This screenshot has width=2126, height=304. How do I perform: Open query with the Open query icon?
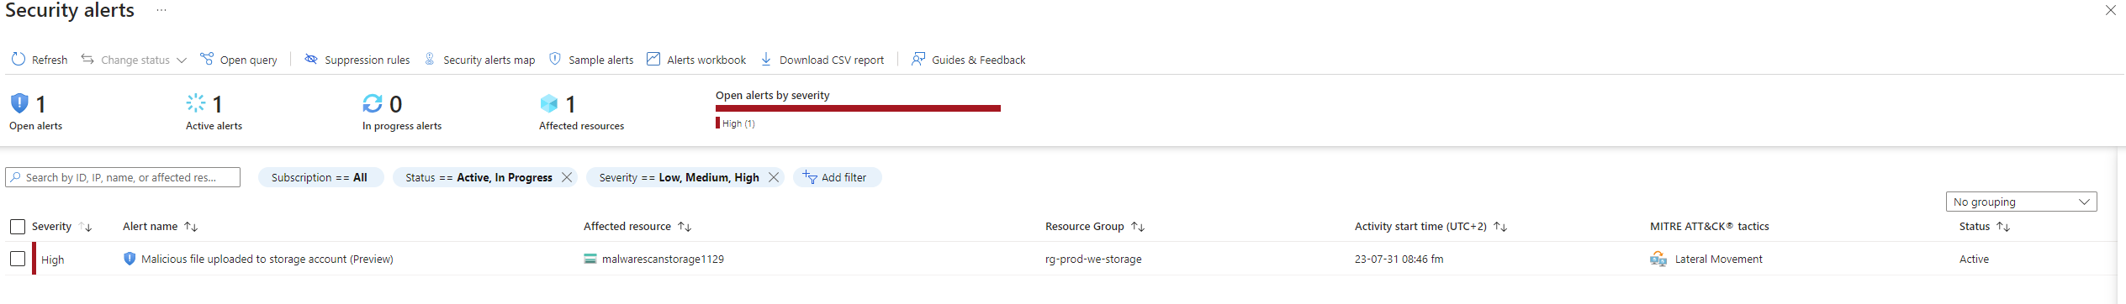(207, 59)
